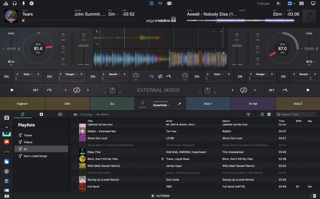This screenshot has width=320, height=199.
Task: Trigger the Foghorn sample pad
Action: [x=22, y=104]
